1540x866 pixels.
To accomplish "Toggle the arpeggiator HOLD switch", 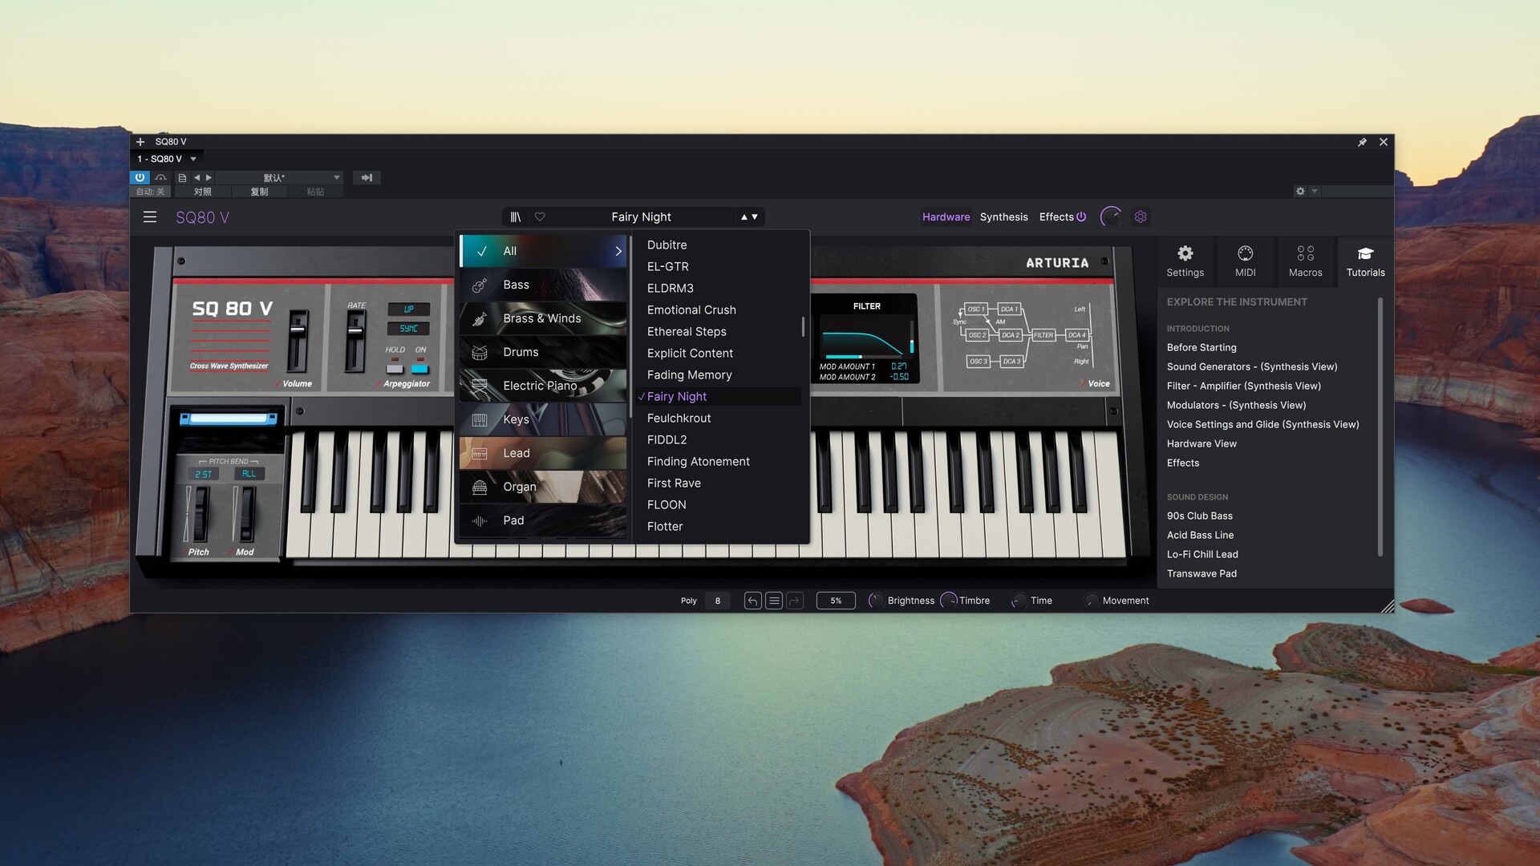I will click(395, 369).
